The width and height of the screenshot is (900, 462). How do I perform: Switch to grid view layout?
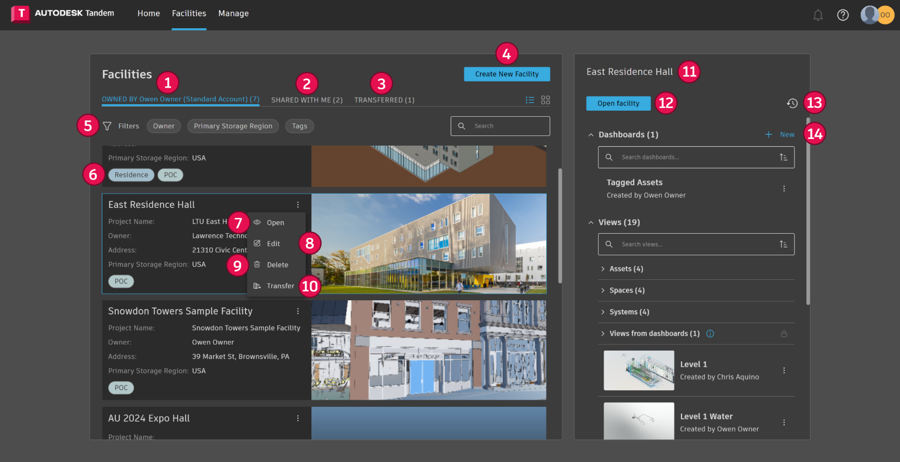pos(545,100)
